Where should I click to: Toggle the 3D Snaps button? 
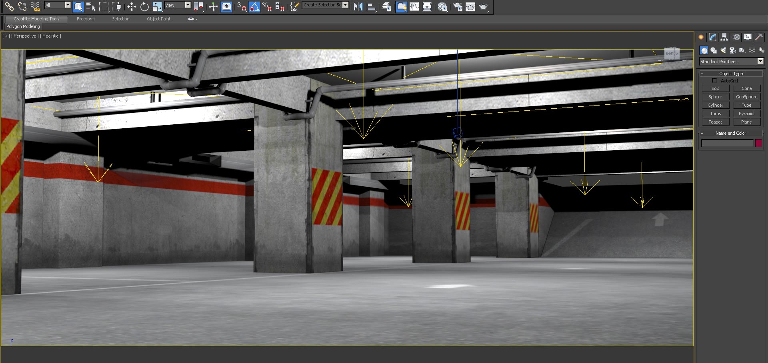click(241, 6)
